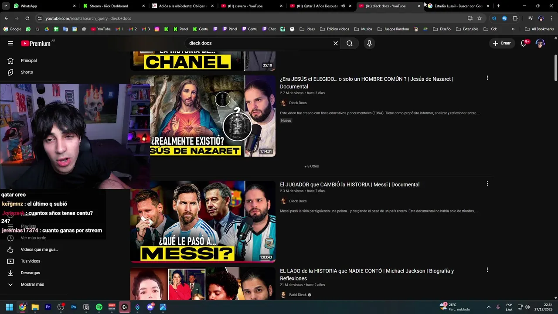Open the Instagram bookmark icon

[157, 29]
